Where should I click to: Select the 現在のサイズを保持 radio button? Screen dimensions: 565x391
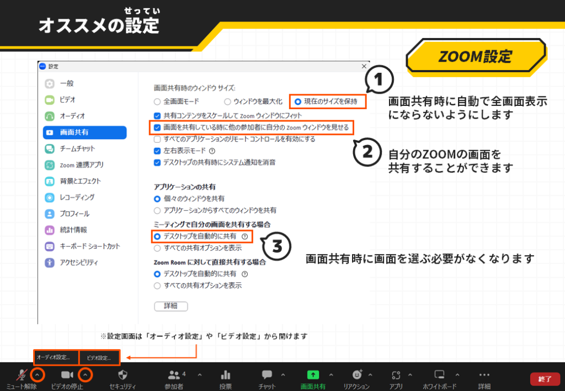click(x=298, y=101)
